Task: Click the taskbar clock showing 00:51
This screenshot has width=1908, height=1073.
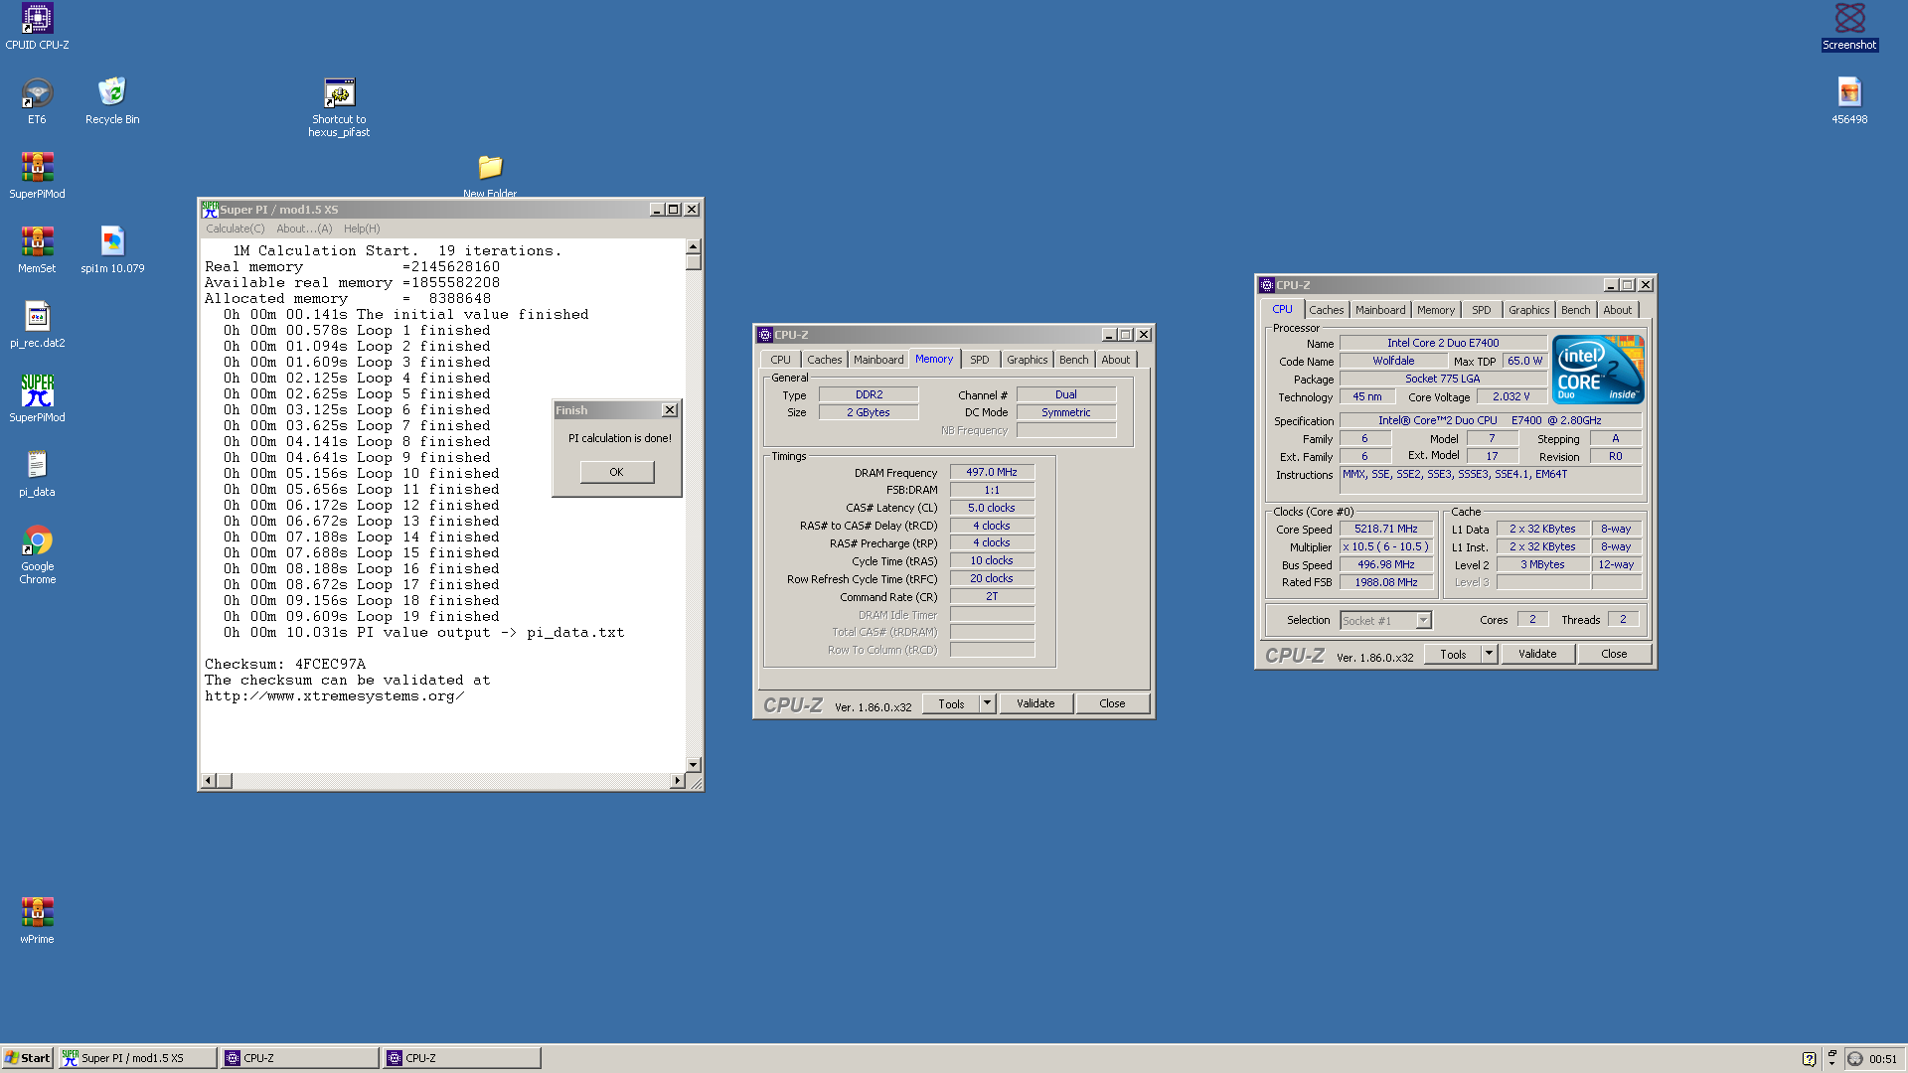Action: [1883, 1059]
